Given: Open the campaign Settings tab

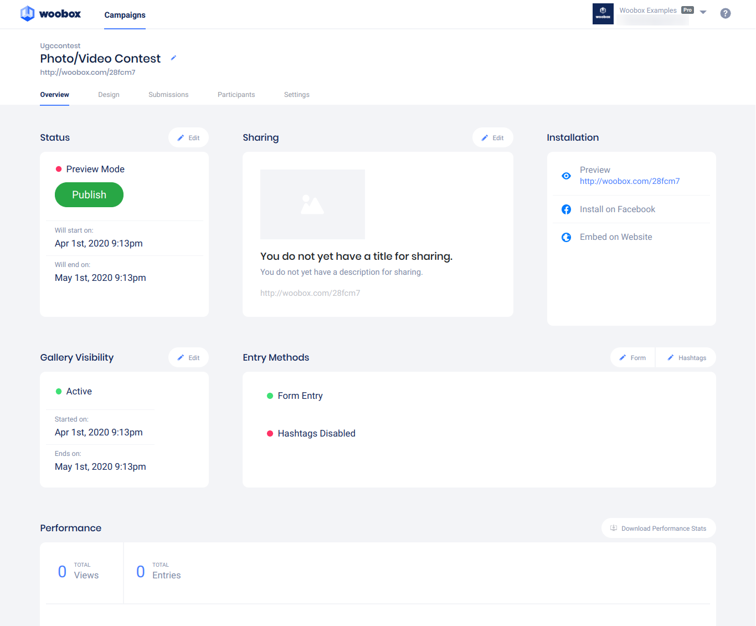Looking at the screenshot, I should point(296,95).
